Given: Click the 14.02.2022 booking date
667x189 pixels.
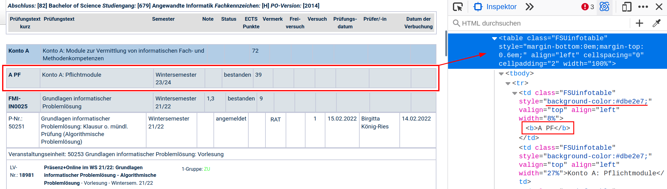Looking at the screenshot, I should coord(416,119).
